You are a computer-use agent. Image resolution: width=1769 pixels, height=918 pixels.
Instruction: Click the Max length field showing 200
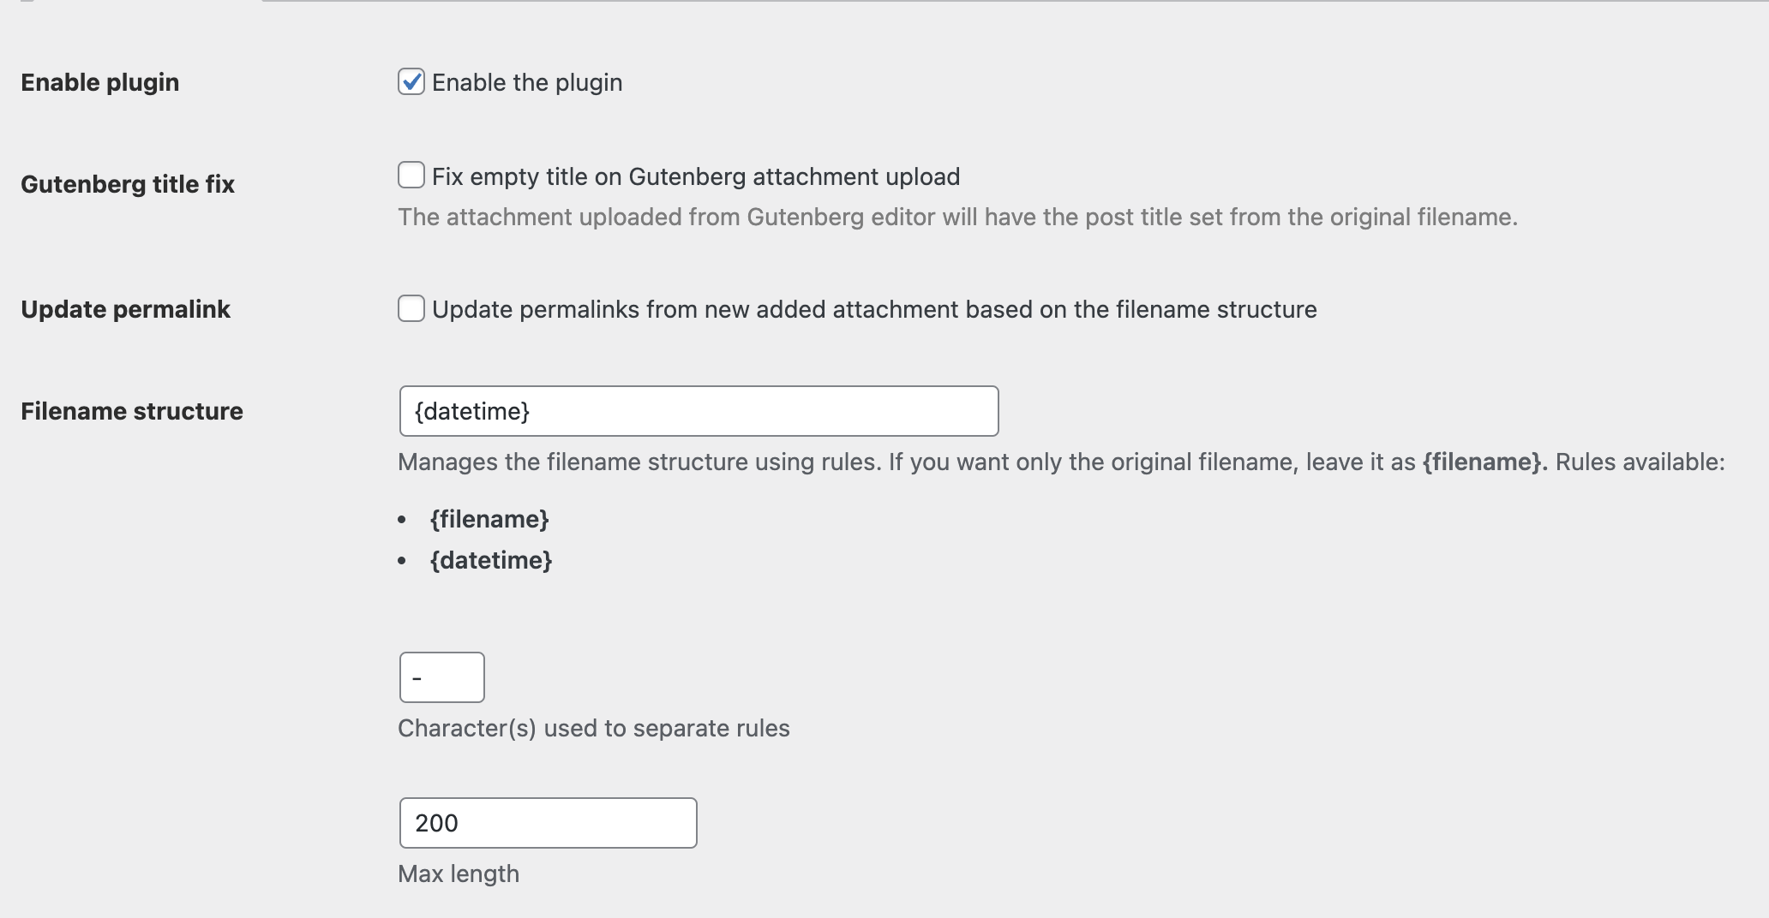pos(548,823)
